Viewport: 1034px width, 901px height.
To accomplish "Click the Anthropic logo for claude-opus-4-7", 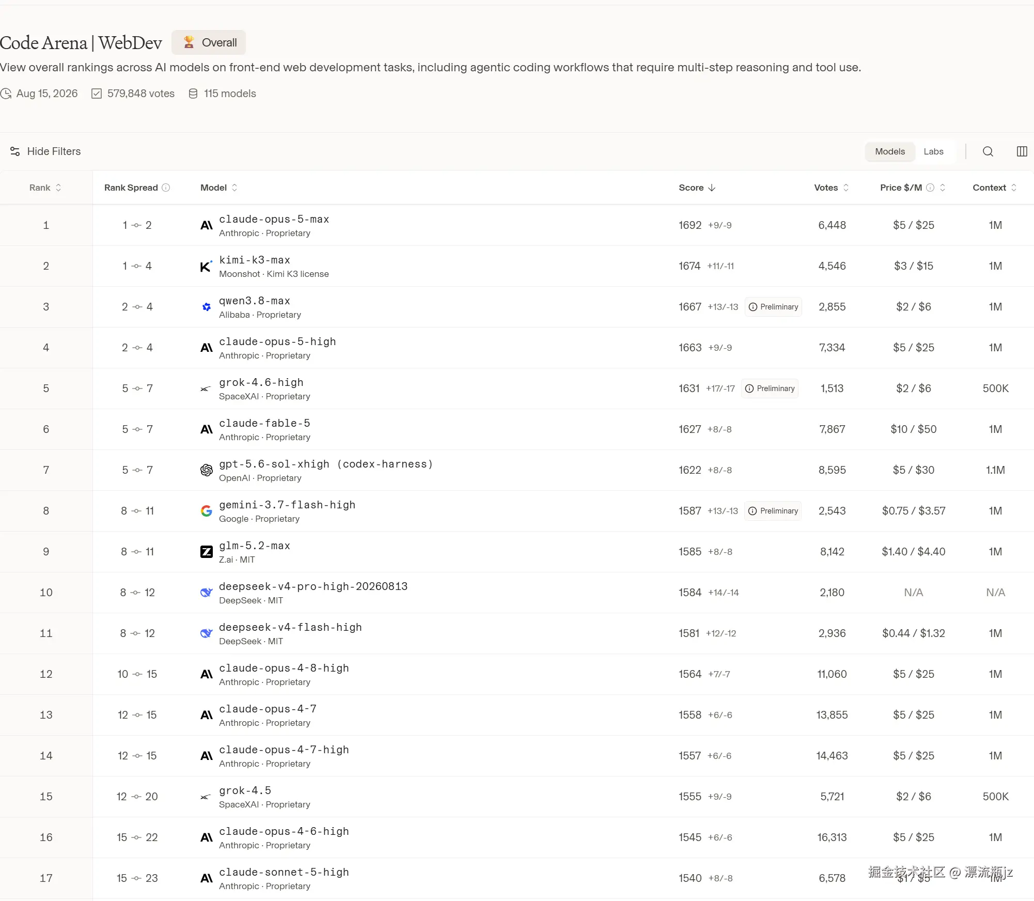I will [206, 715].
